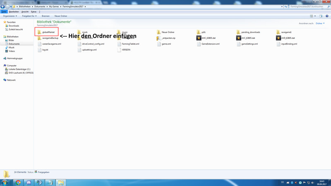Viewport: 331px width, 186px height.
Task: Click the FarmingSimulator2017 search field
Action: point(307,7)
